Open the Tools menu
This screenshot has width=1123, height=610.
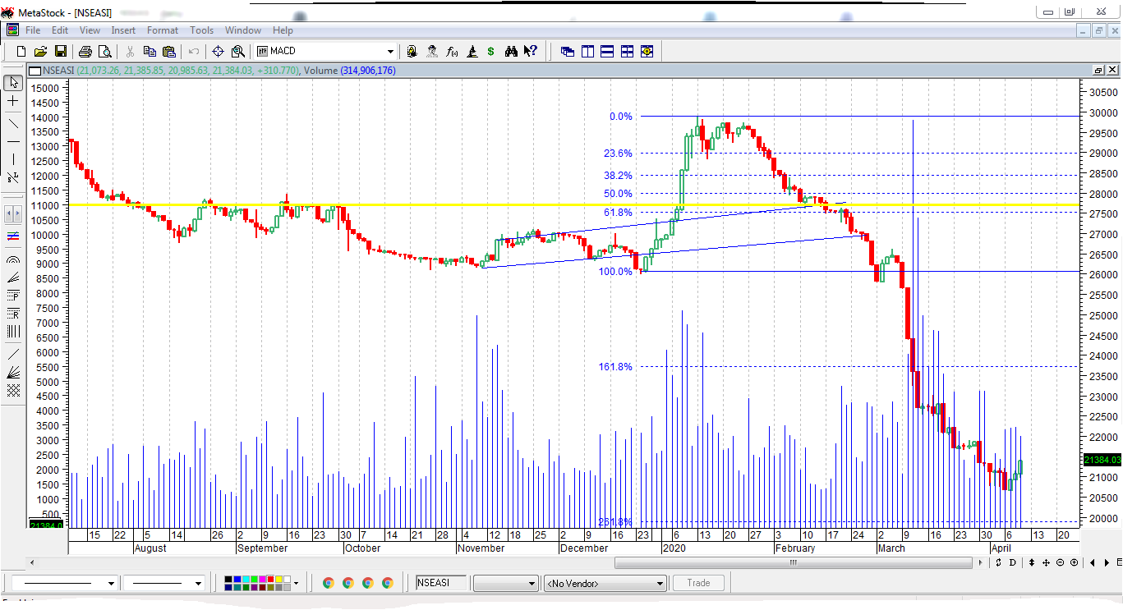tap(201, 30)
